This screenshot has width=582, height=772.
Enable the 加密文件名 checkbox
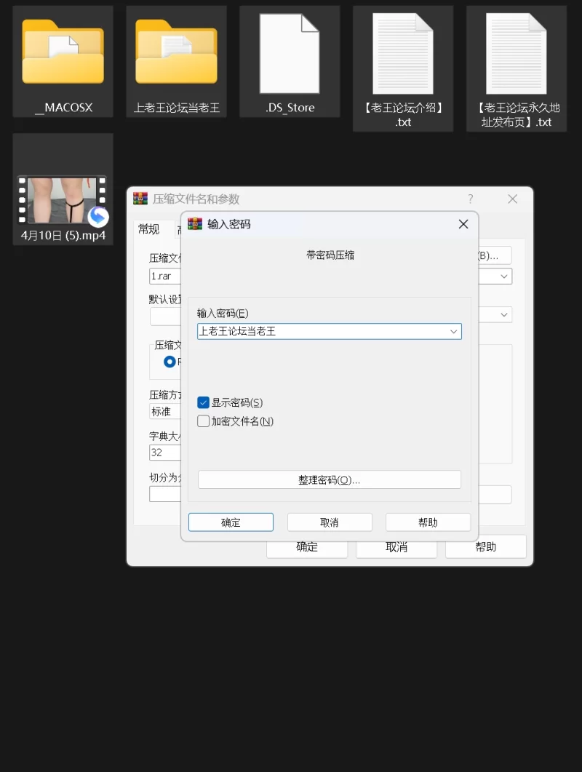(204, 421)
